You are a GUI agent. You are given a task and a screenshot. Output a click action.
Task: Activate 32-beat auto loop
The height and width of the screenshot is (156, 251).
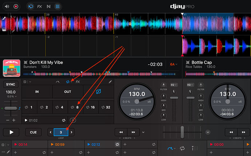(106, 107)
